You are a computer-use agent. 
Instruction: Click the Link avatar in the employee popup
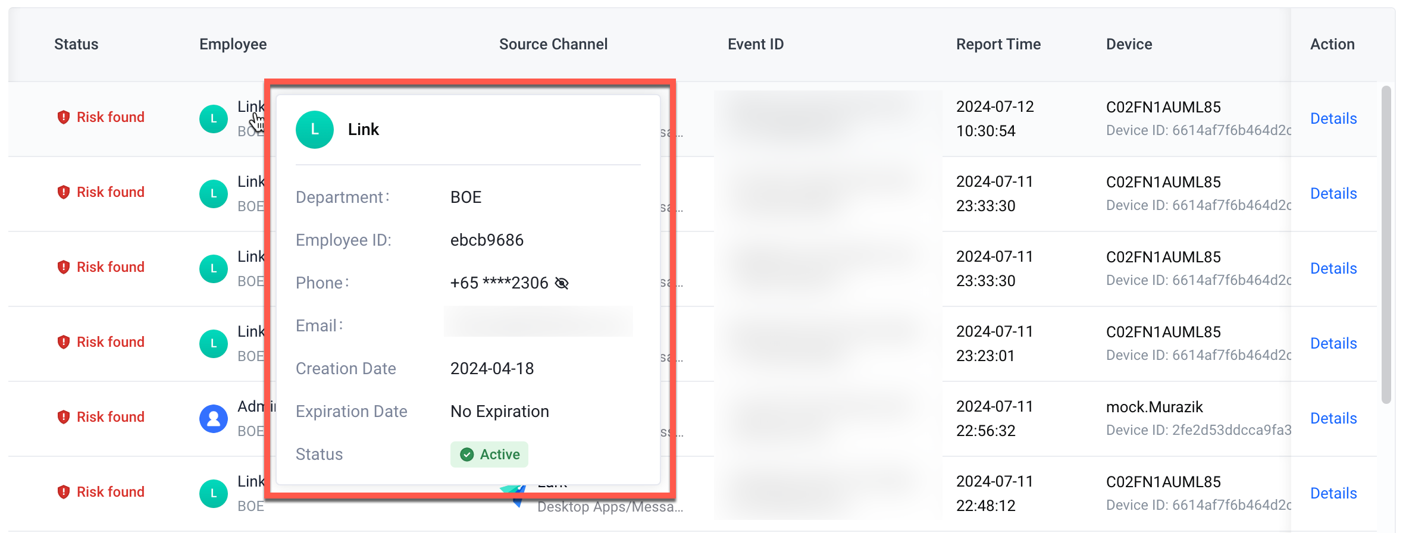(315, 130)
